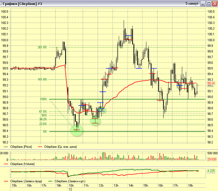The height and width of the screenshot is (191, 218).
Task: Click the 5 минут timeframe label
Action: click(x=192, y=4)
